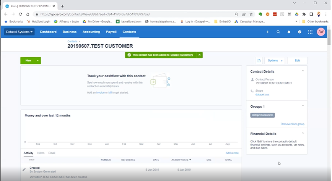Bookmark this page with the star icon
This screenshot has height=181, width=332.
[x=251, y=14]
